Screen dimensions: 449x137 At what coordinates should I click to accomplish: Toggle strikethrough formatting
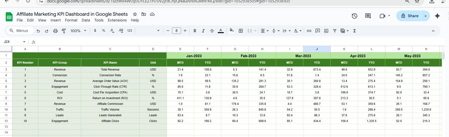pos(212,31)
